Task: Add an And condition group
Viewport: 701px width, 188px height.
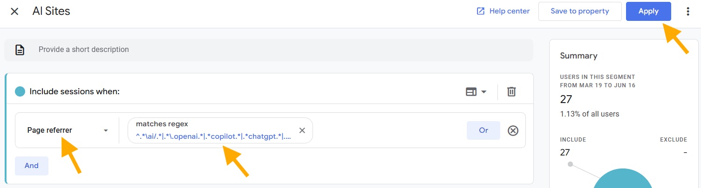Action: (31, 166)
